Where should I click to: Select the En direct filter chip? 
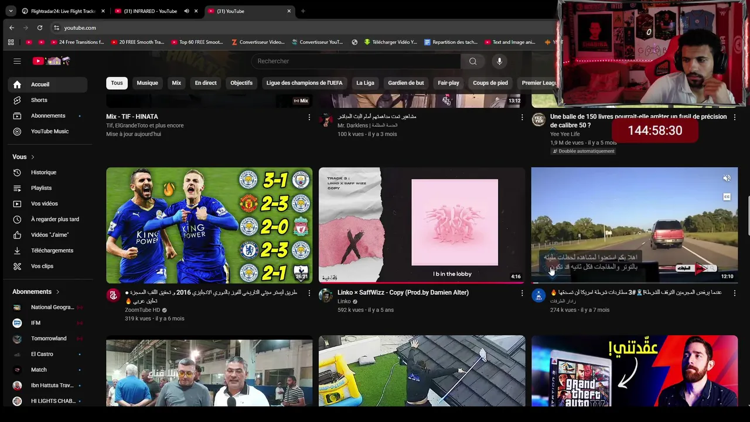(x=206, y=83)
